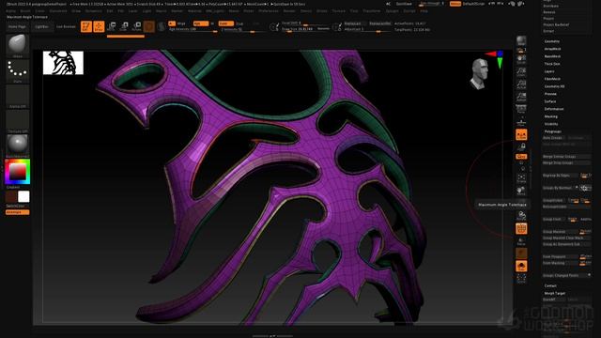Screen dimensions: 601x338
Task: Open the Texture Off selector
Action: (17, 121)
